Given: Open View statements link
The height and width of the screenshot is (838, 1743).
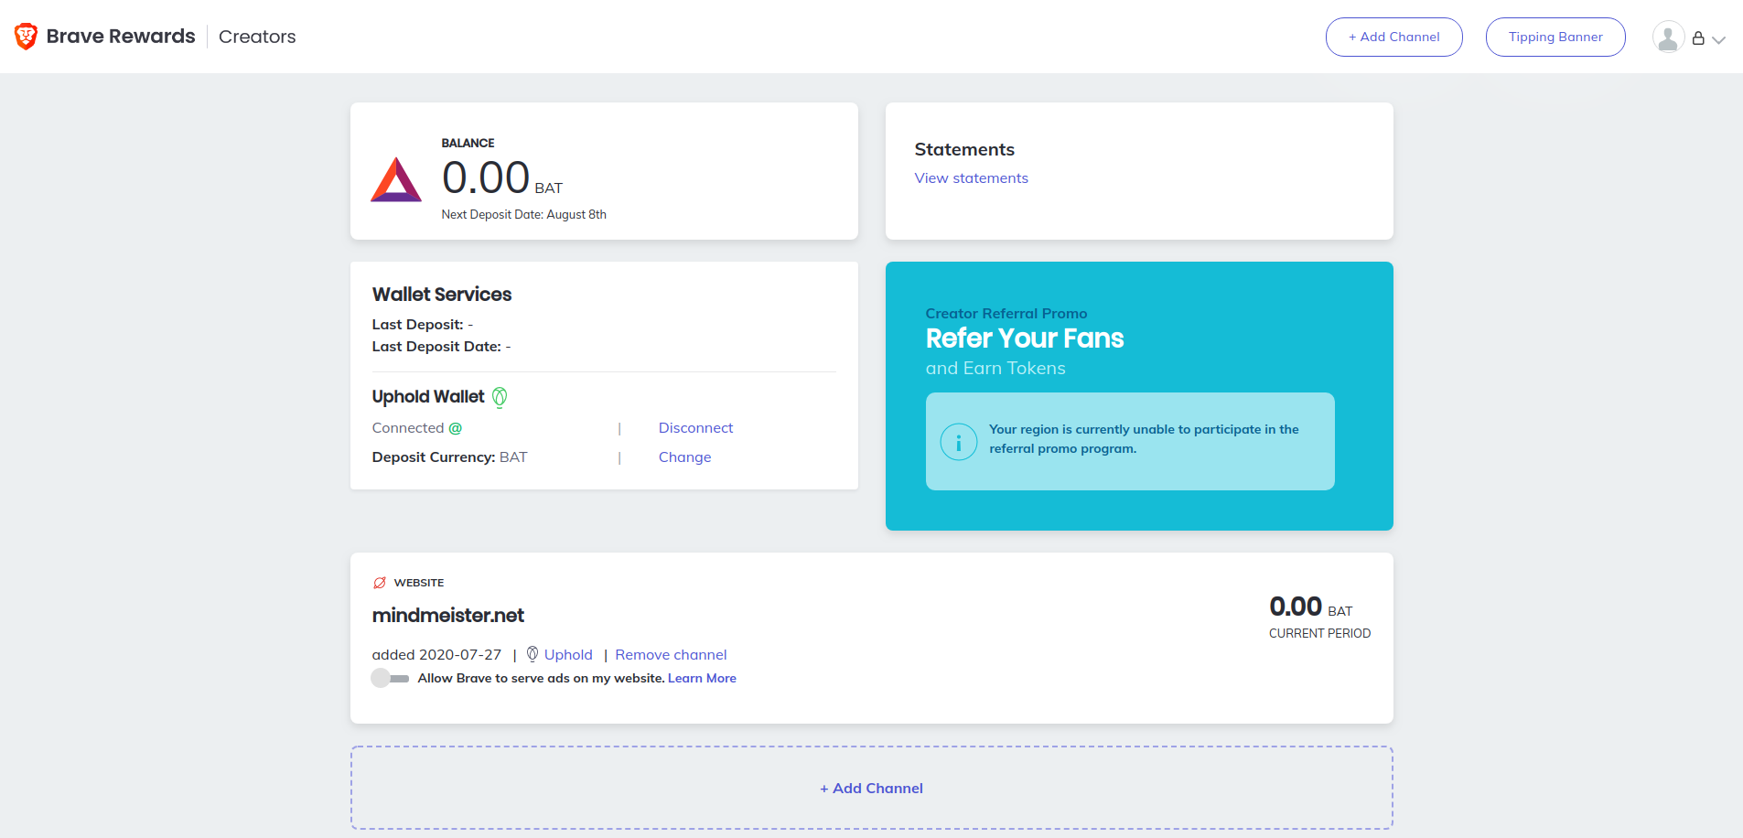Looking at the screenshot, I should pos(971,178).
